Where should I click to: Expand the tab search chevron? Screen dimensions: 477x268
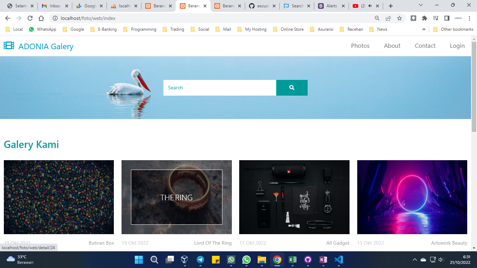click(x=420, y=5)
